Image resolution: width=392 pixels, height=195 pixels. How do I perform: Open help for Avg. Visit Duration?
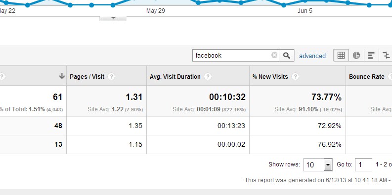click(x=208, y=77)
